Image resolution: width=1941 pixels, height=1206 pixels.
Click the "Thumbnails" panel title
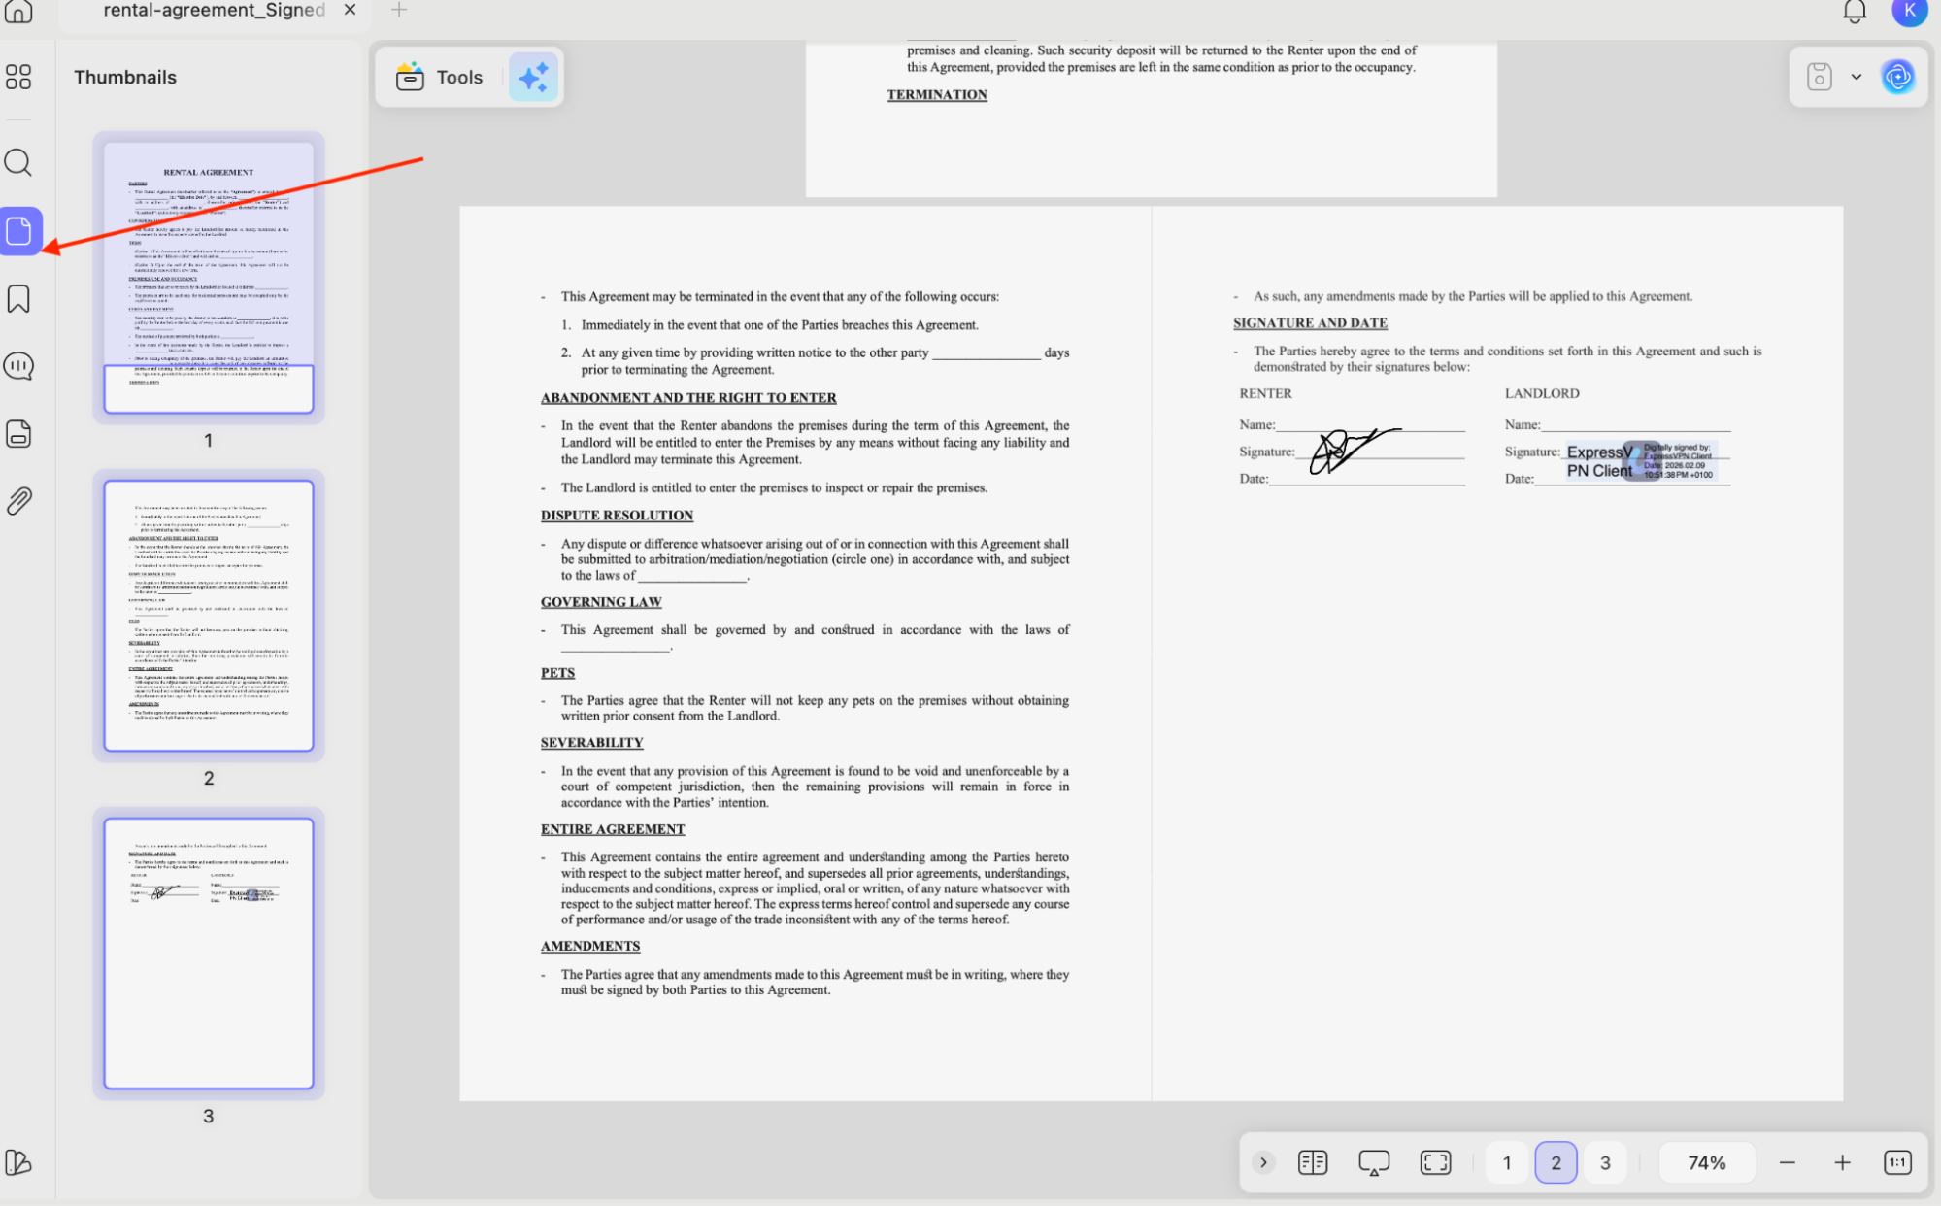tap(125, 77)
